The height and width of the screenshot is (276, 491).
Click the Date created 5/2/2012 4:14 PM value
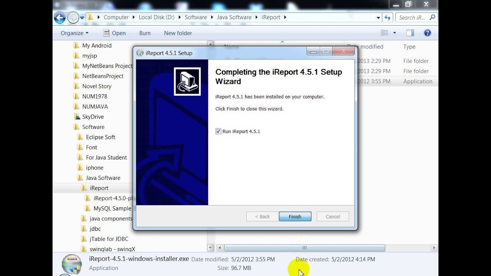click(x=353, y=260)
